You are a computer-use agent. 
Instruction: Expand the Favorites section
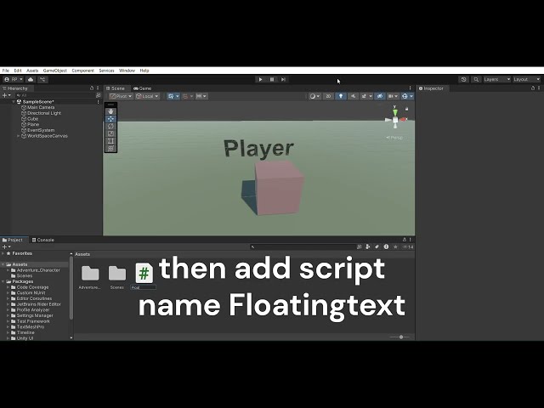pyautogui.click(x=3, y=253)
